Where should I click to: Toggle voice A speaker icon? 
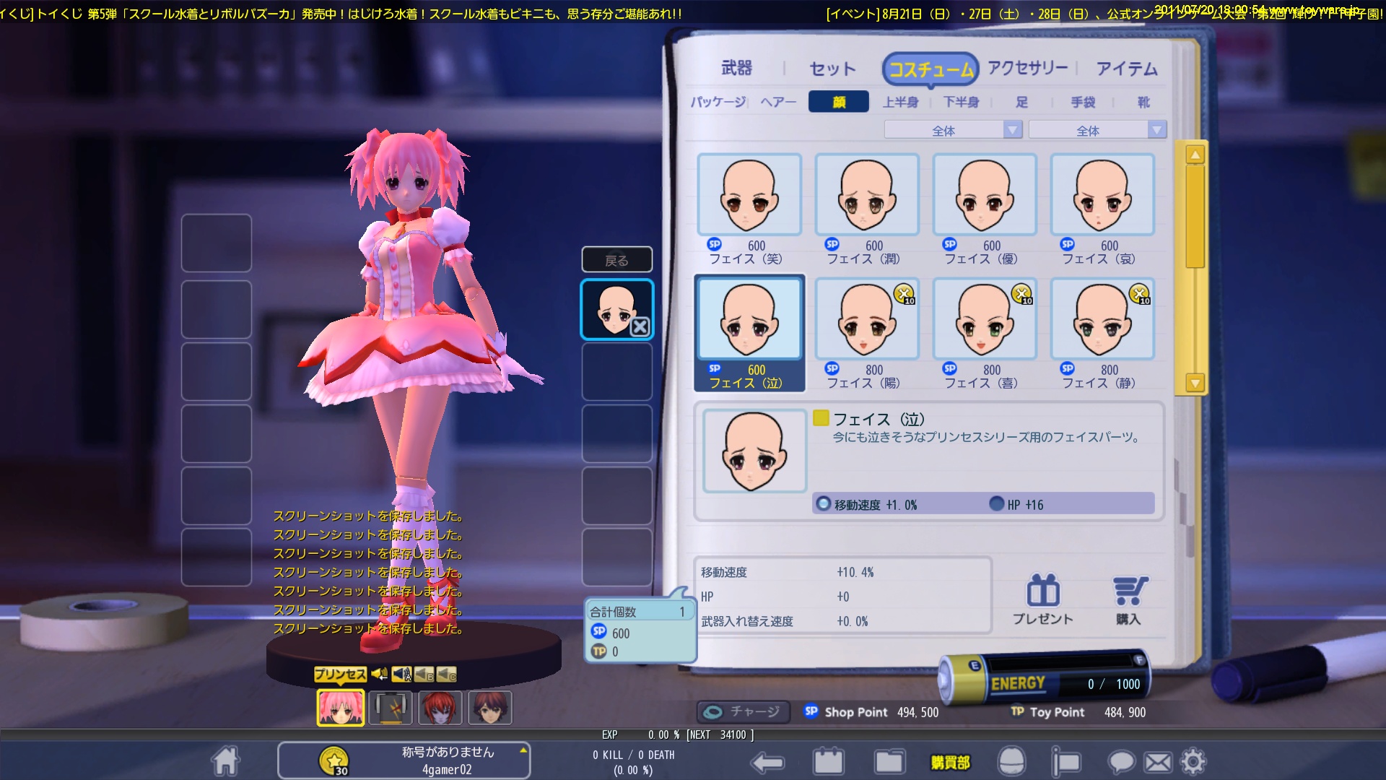click(x=402, y=675)
